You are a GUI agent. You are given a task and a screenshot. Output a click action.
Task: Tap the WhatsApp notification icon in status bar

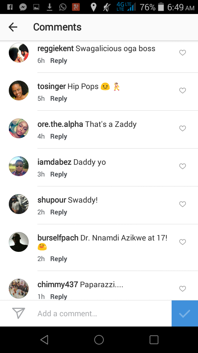(63, 7)
